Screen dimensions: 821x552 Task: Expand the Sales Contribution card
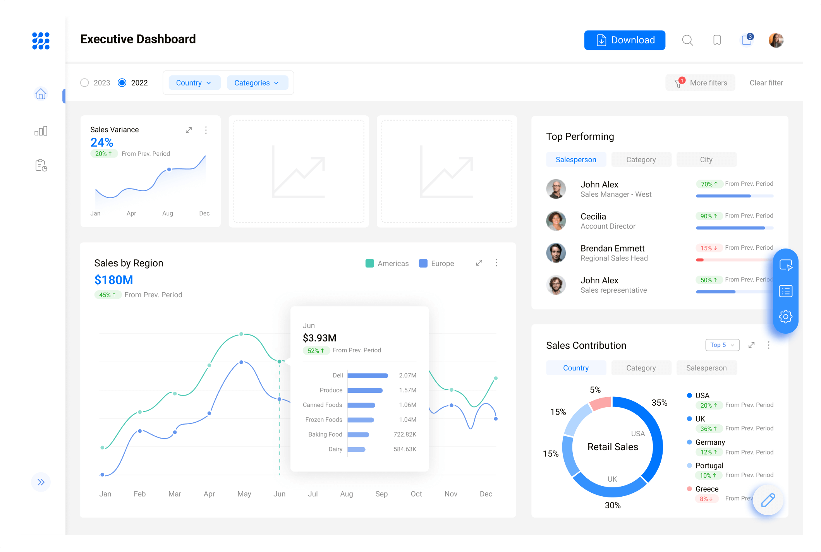[752, 345]
